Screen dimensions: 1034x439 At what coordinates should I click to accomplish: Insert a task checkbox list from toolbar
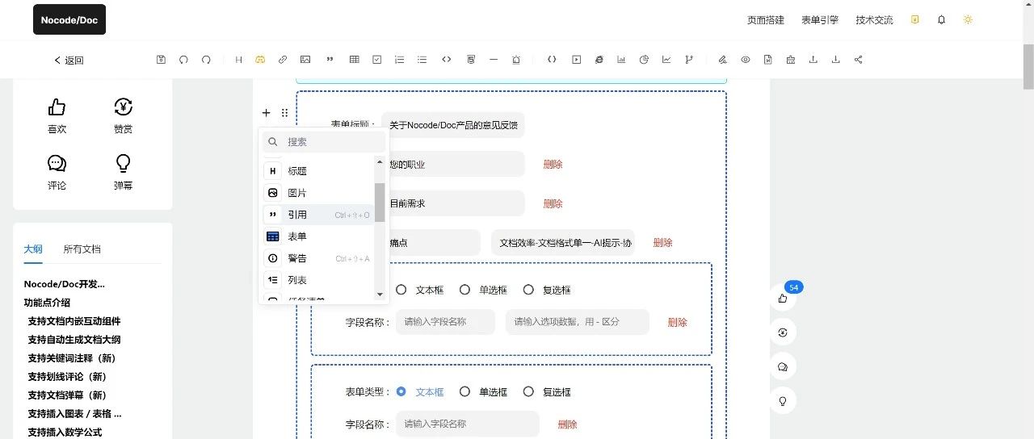tap(376, 60)
